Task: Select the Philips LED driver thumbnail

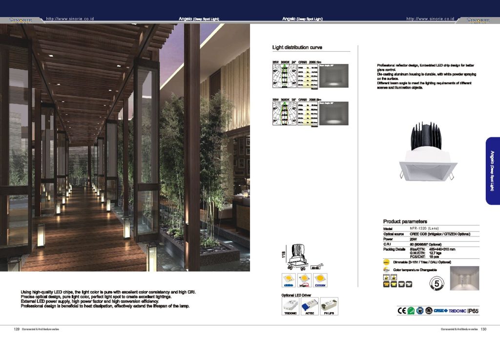Action: tap(330, 305)
